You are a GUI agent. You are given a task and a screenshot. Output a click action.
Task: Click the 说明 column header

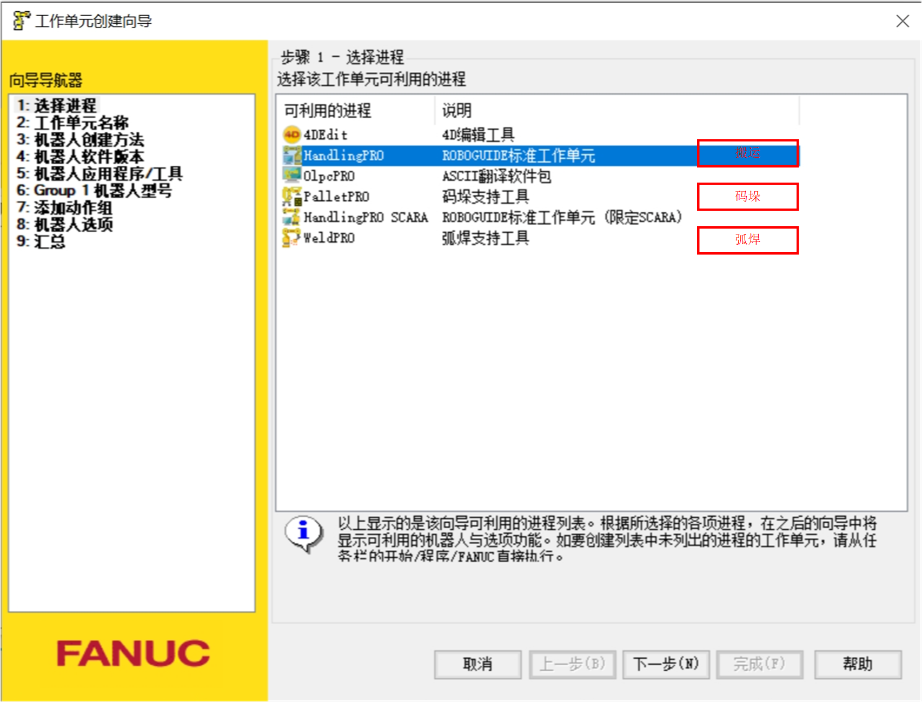click(x=457, y=111)
